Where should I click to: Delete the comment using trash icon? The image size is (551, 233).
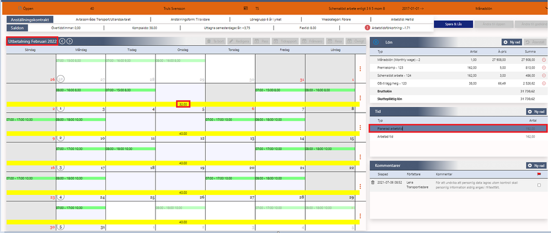pos(373,183)
